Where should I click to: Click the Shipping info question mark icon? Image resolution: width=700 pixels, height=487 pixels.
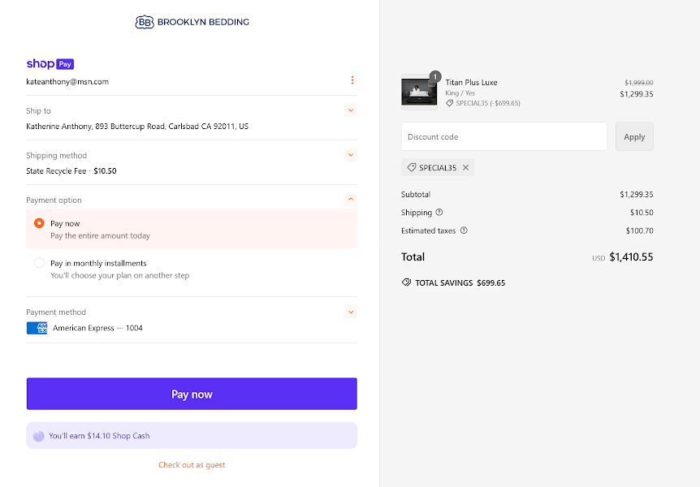point(439,213)
